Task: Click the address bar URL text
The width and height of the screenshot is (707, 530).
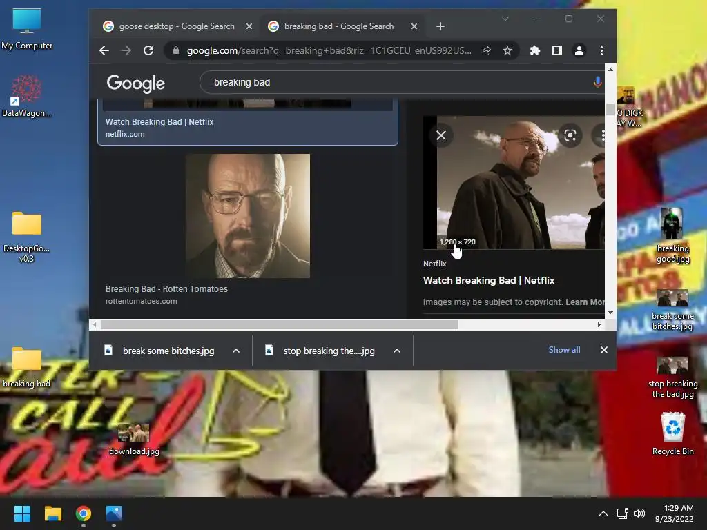Action: pyautogui.click(x=329, y=50)
